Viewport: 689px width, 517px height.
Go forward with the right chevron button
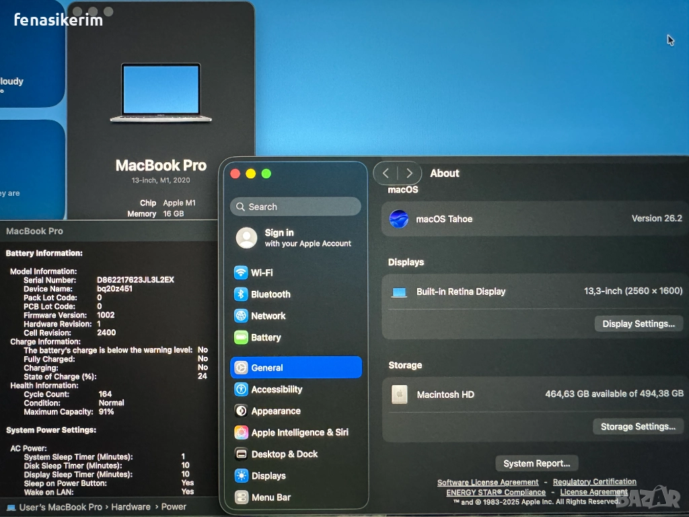point(409,173)
